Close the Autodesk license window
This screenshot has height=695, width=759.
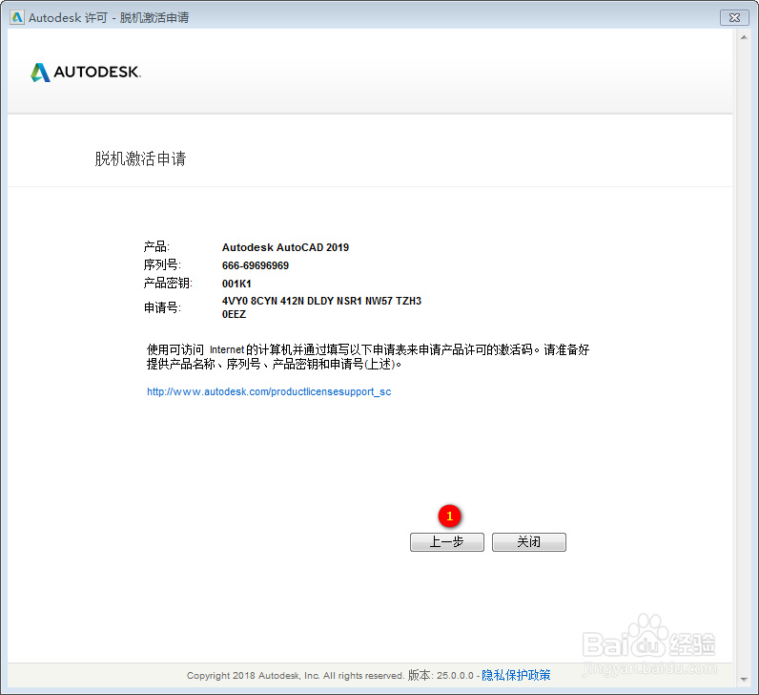click(x=734, y=18)
